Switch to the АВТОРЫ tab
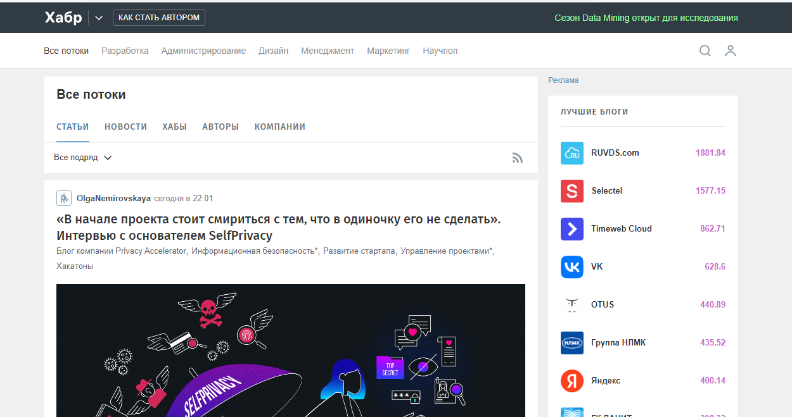The height and width of the screenshot is (417, 792). coord(220,127)
